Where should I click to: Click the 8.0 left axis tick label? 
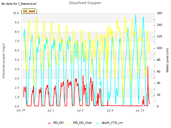click(17, 32)
